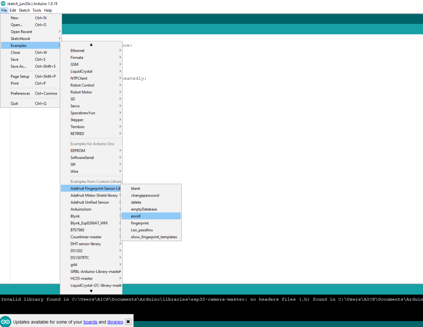Viewport: 423px width, 327px height.
Task: Open the Tools menu
Action: pyautogui.click(x=37, y=10)
